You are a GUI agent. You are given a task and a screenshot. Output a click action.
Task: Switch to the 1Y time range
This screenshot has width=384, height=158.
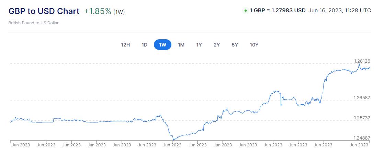click(199, 45)
